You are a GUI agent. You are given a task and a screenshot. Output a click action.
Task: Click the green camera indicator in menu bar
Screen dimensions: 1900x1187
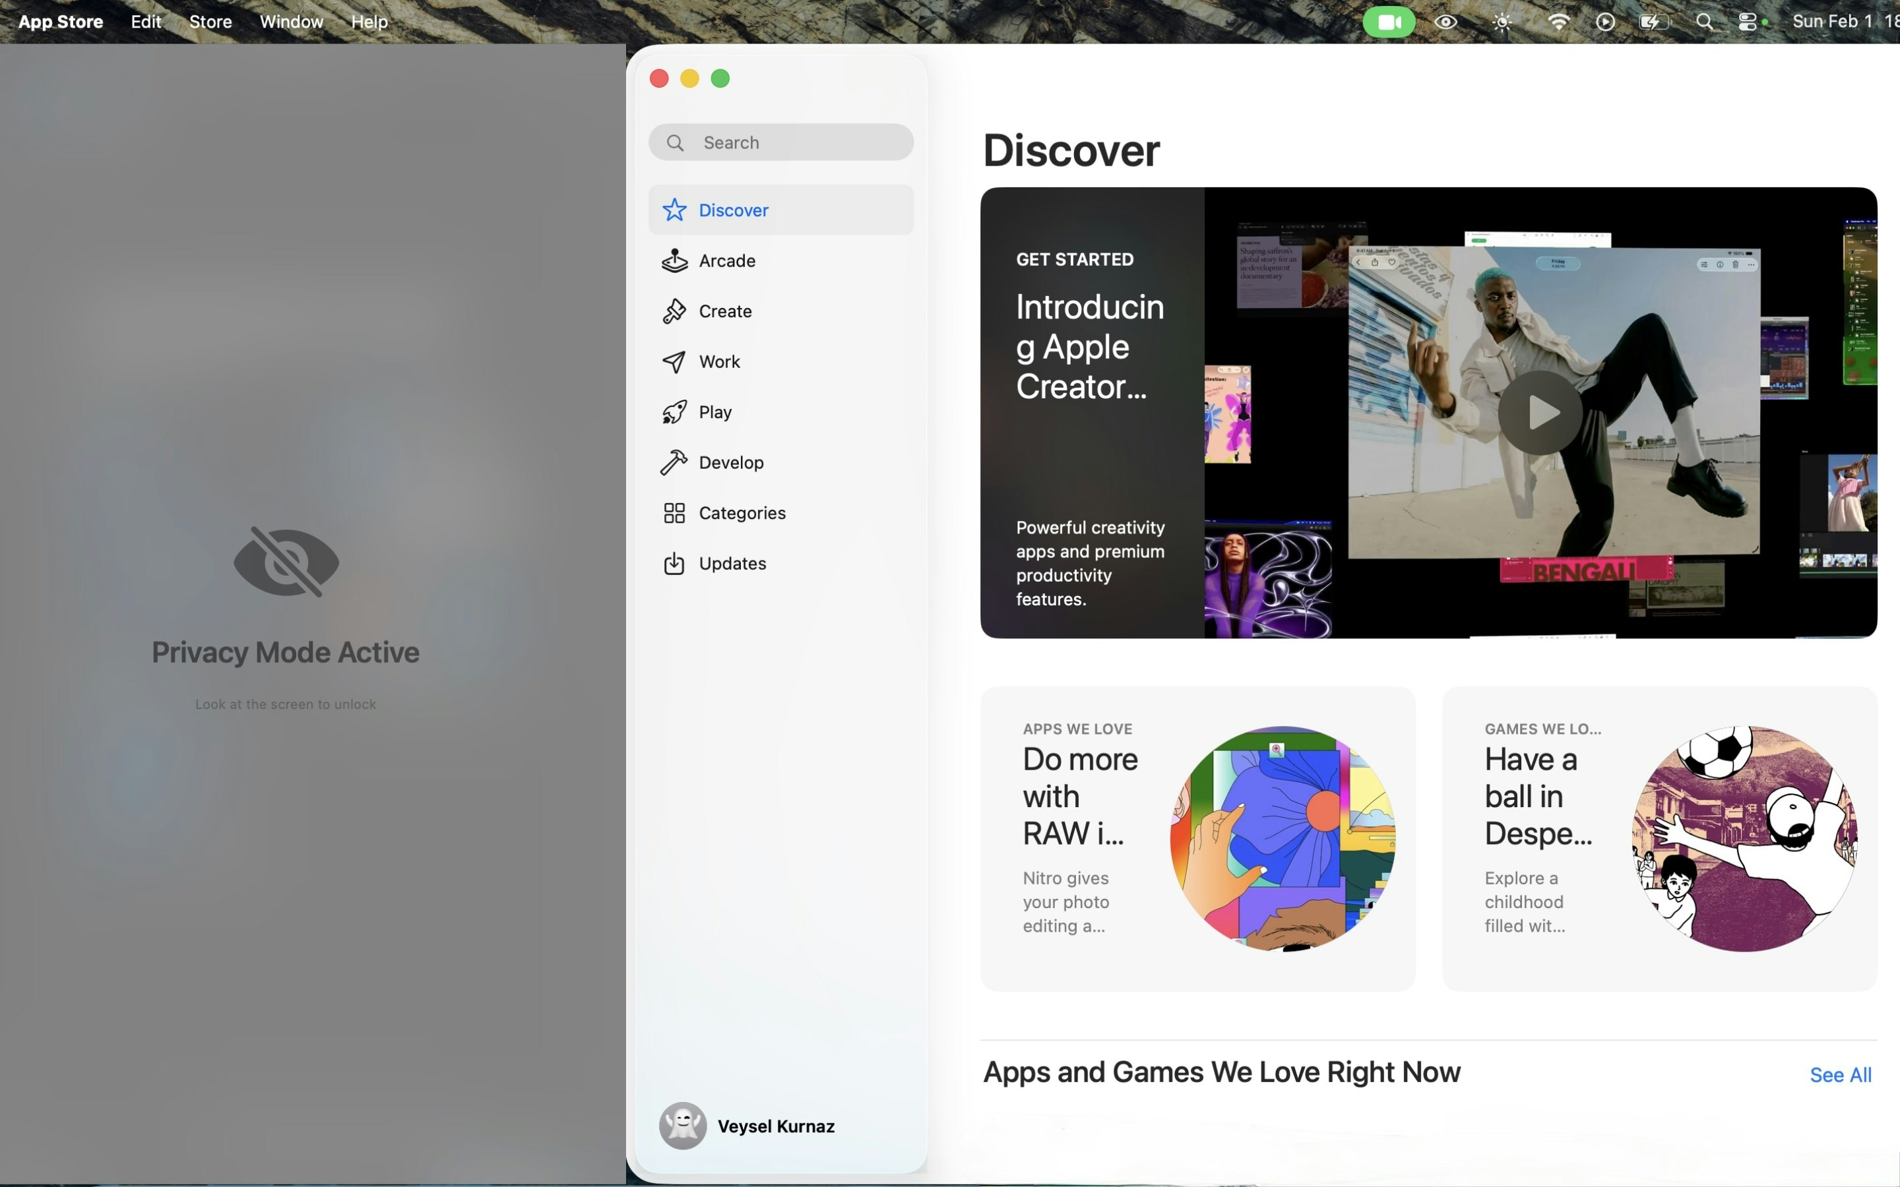[1388, 22]
